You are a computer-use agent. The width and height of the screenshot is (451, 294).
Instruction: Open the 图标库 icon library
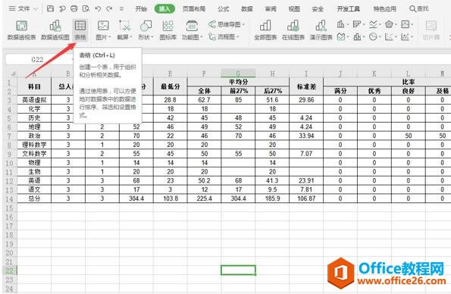point(168,30)
